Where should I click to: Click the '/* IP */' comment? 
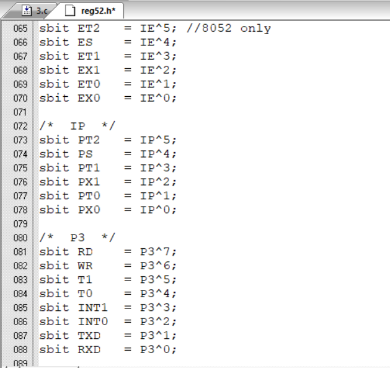click(x=78, y=126)
